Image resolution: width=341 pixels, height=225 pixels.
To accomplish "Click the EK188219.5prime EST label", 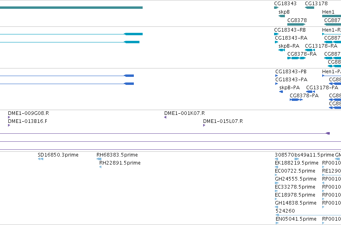I will [297, 163].
